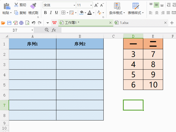Click the select-all corner triangle
This screenshot has width=176, height=132.
pos(7,36)
